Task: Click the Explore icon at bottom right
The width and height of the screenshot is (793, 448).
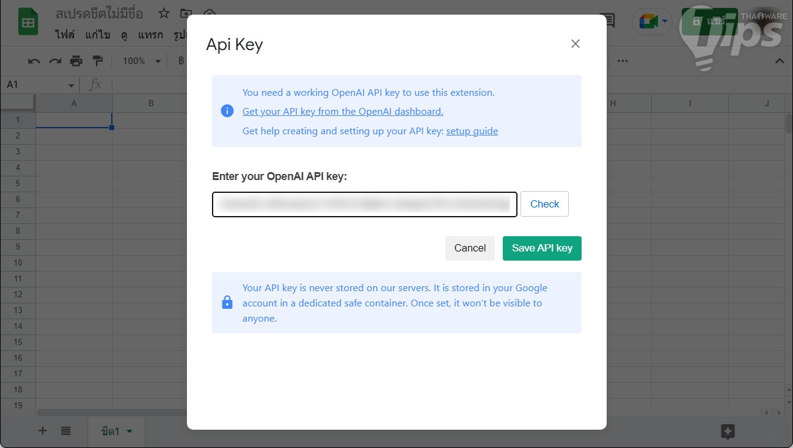Action: tap(727, 432)
